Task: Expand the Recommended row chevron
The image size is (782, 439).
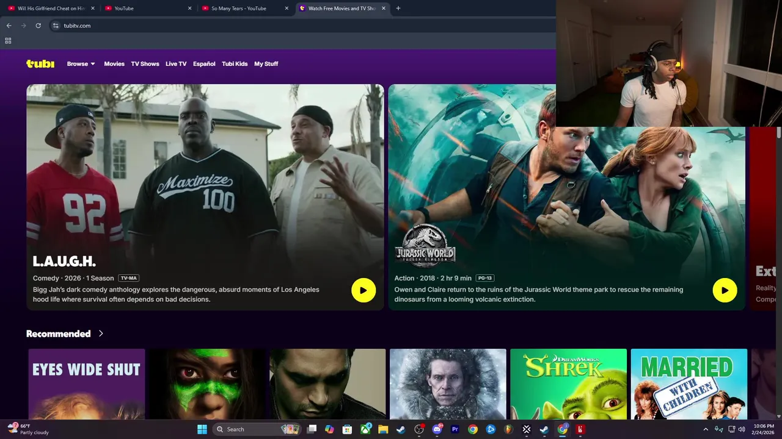Action: pos(101,334)
